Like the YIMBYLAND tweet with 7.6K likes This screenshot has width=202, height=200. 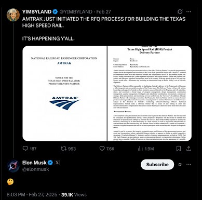tap(102, 149)
